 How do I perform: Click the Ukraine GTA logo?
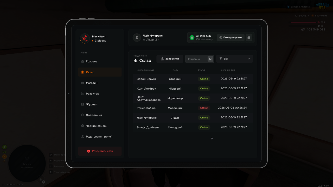[323, 6]
